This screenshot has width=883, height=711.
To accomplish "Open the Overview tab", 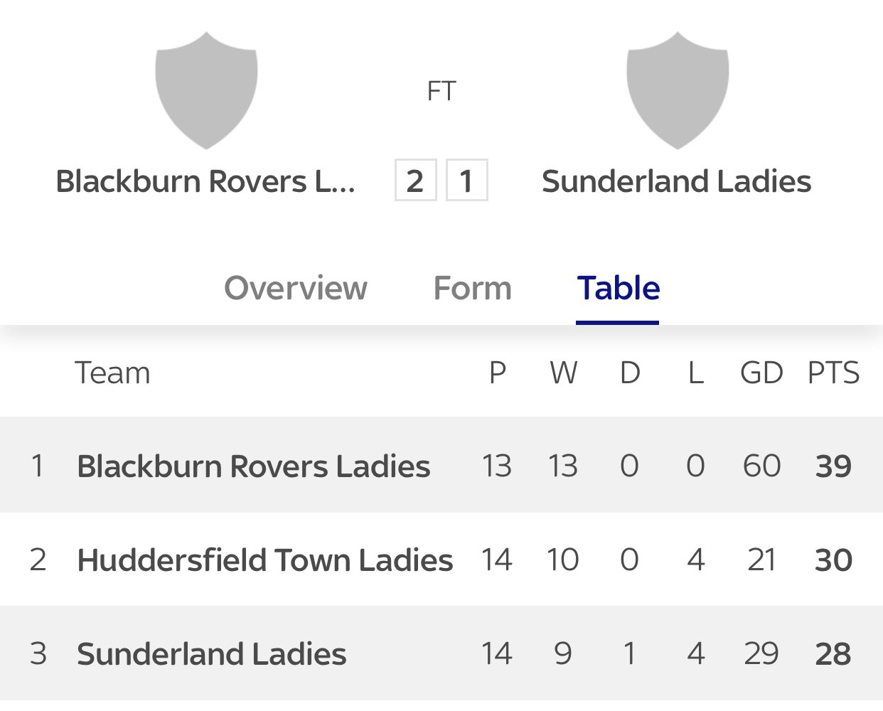I will pyautogui.click(x=296, y=289).
